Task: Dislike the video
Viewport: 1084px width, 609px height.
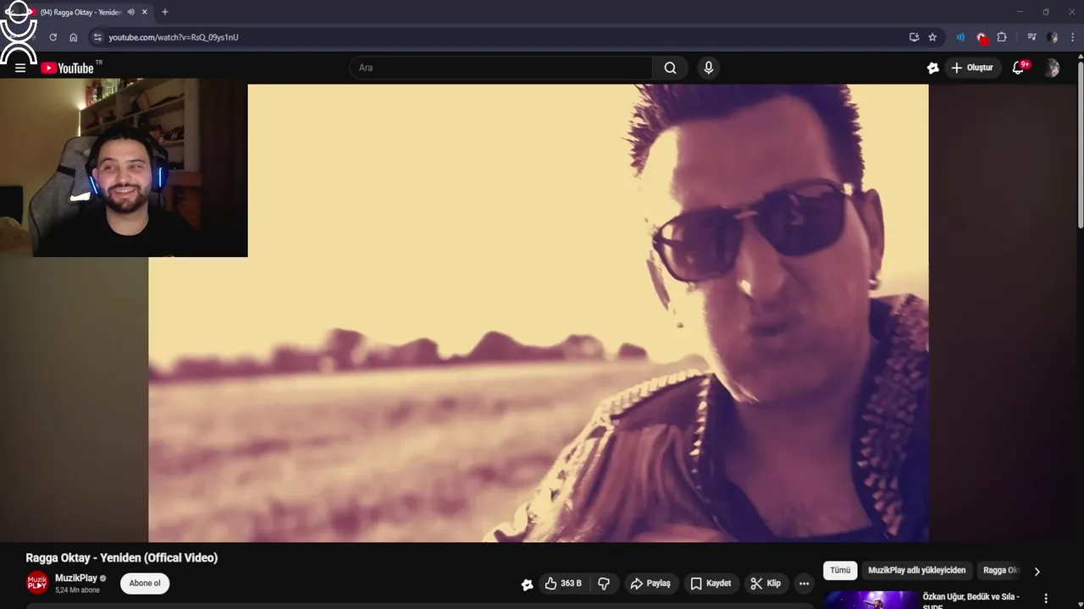Action: point(604,584)
